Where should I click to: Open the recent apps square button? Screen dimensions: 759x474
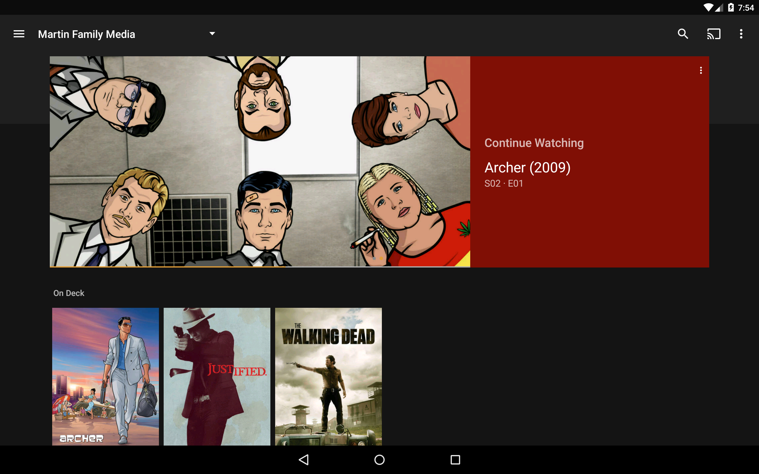[x=455, y=459]
